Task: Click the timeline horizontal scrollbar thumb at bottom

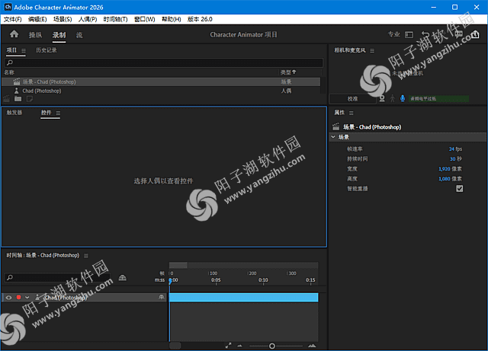Action: pos(175,346)
